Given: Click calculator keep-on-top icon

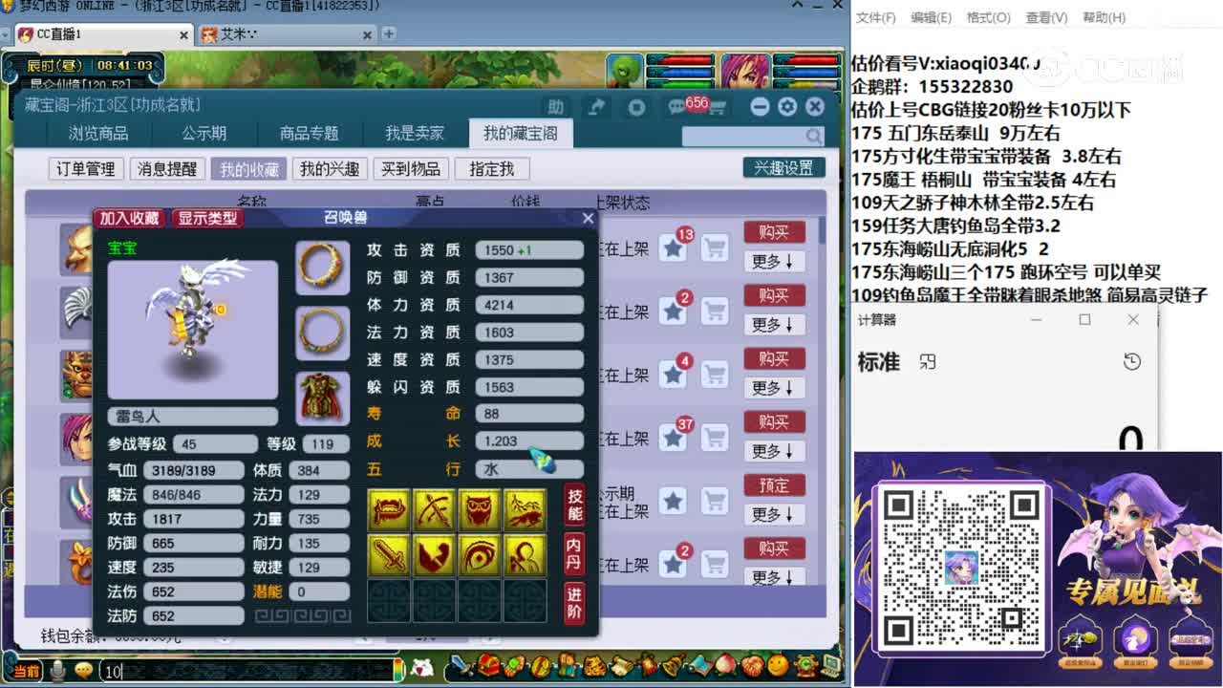Looking at the screenshot, I should (x=927, y=361).
